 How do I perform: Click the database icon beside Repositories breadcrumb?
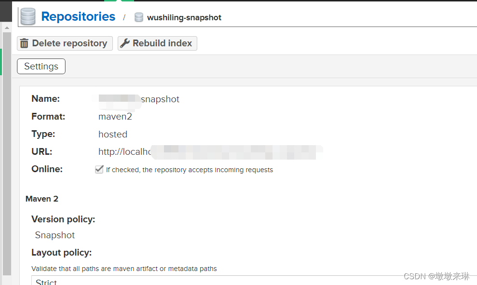coord(27,16)
